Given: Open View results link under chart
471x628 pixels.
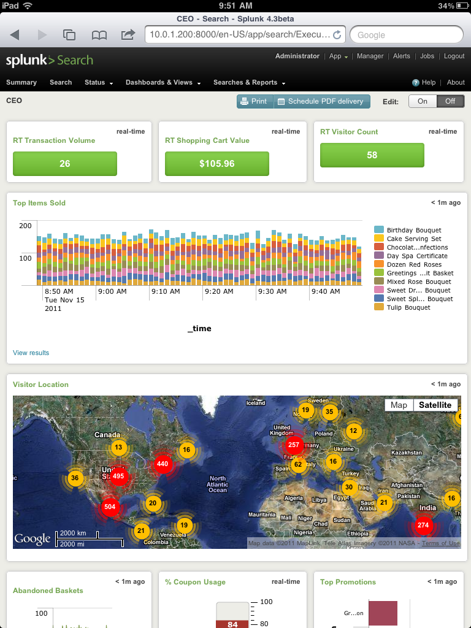Looking at the screenshot, I should 31,353.
